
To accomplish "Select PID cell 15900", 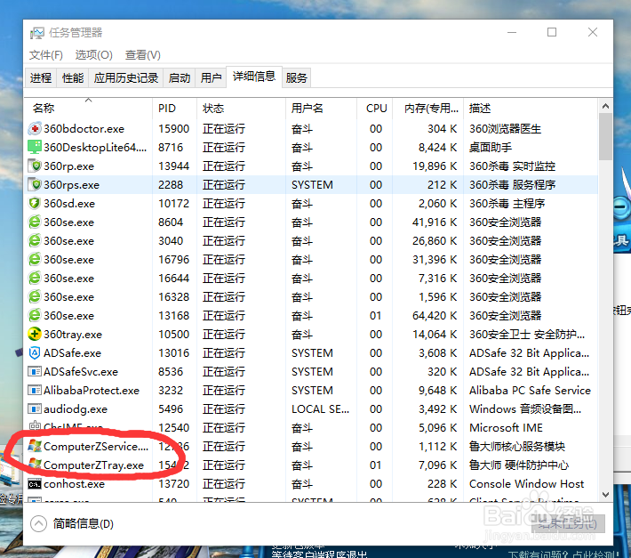I will click(x=173, y=129).
